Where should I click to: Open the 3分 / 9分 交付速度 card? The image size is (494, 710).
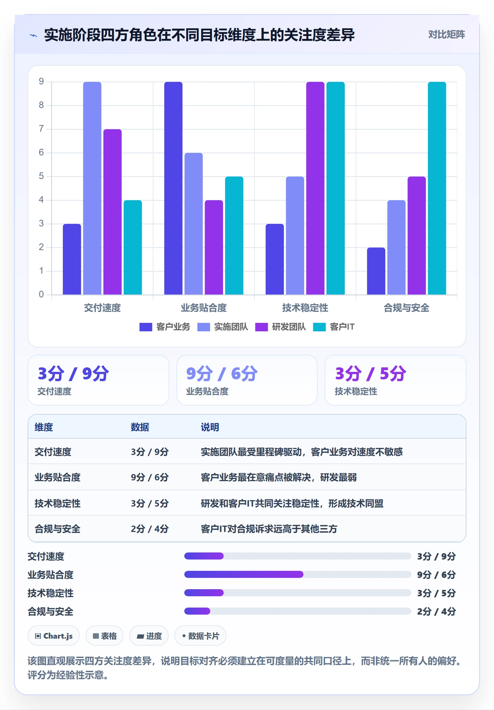[x=98, y=380]
